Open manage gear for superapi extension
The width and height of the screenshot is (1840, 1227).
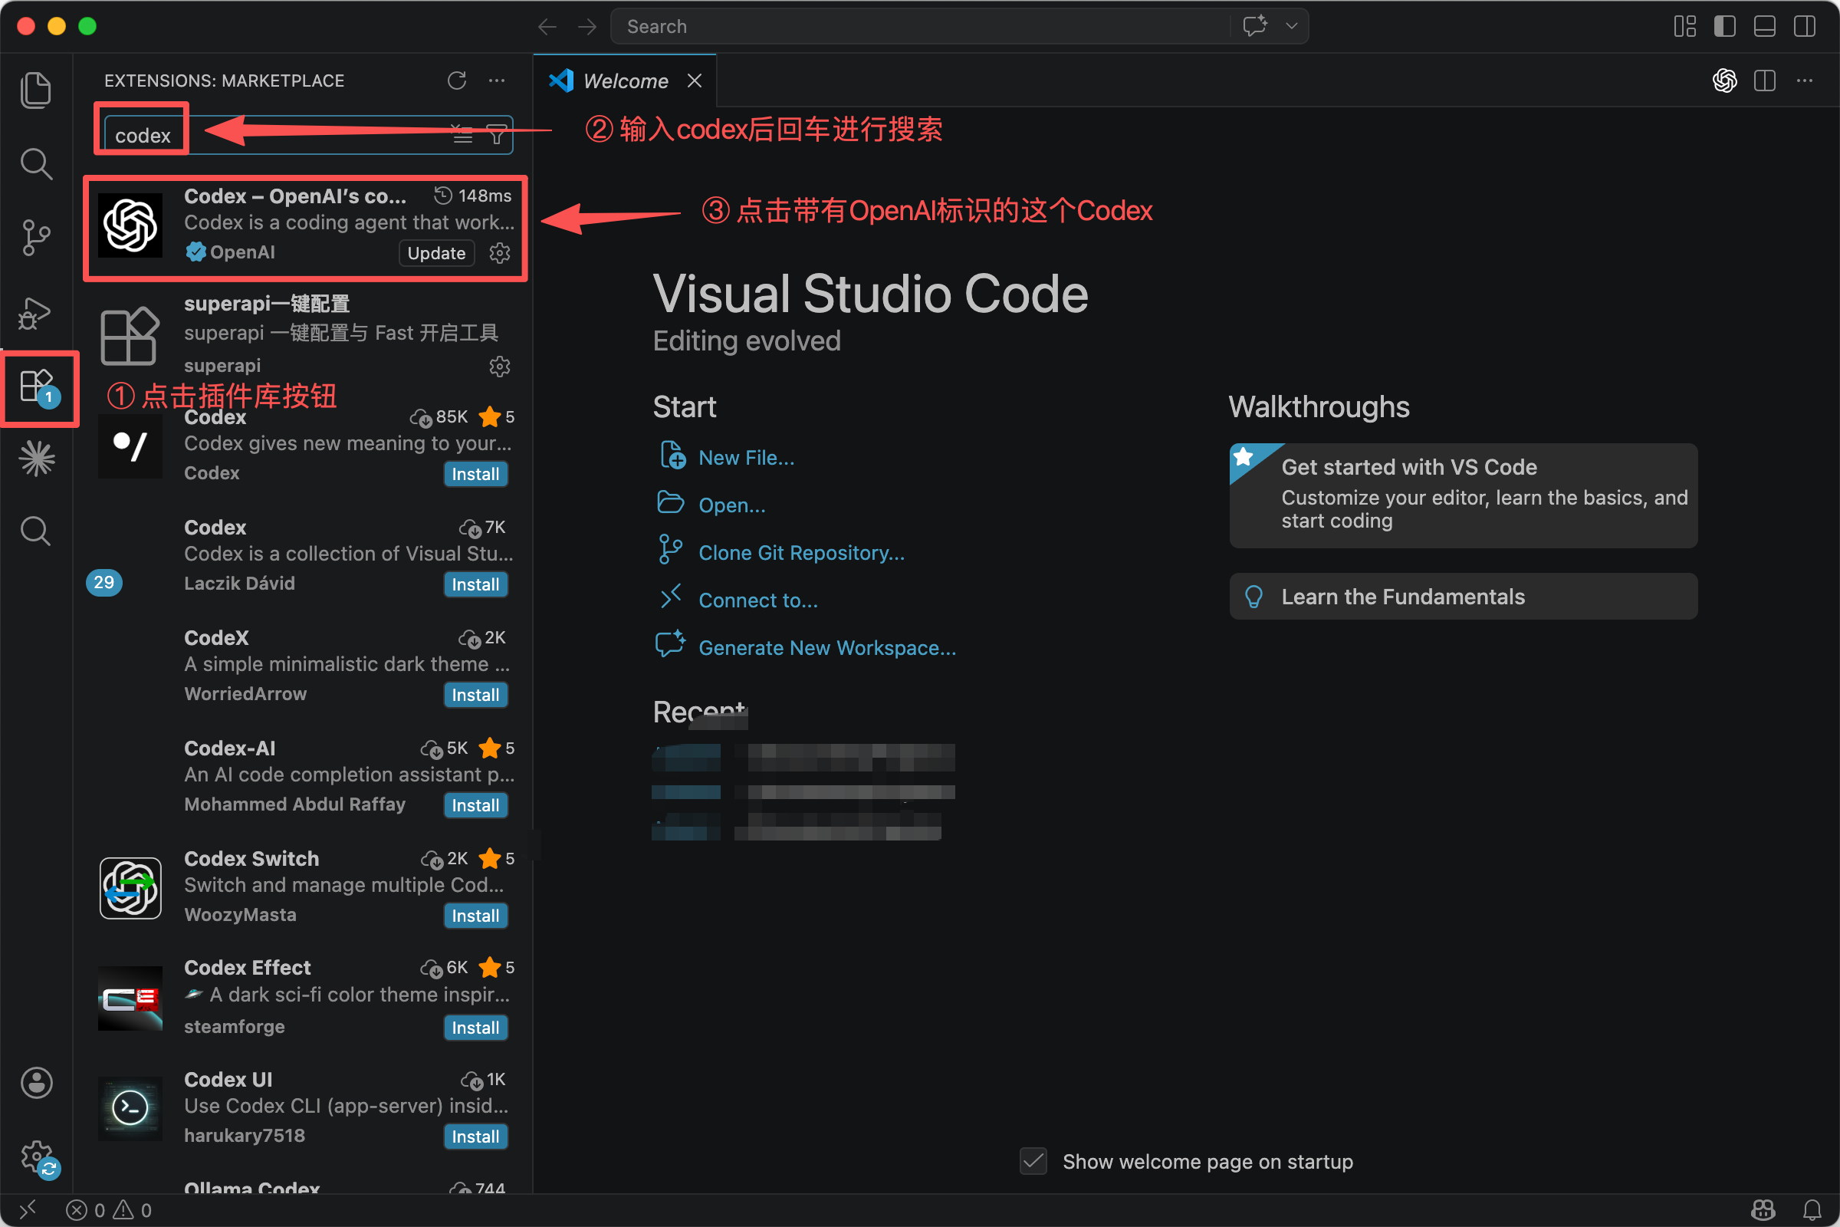click(499, 367)
